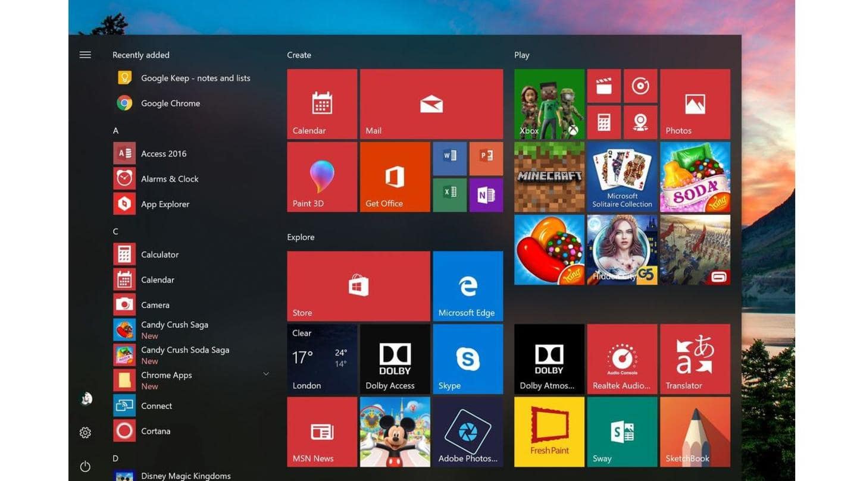Click the Power button
The height and width of the screenshot is (481, 857).
pos(85,467)
